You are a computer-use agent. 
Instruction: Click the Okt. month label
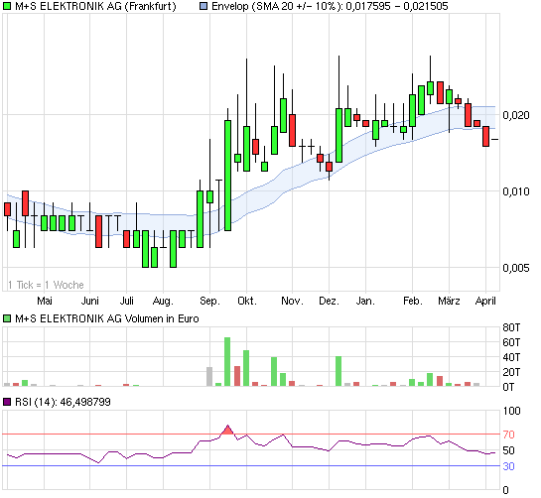(247, 301)
